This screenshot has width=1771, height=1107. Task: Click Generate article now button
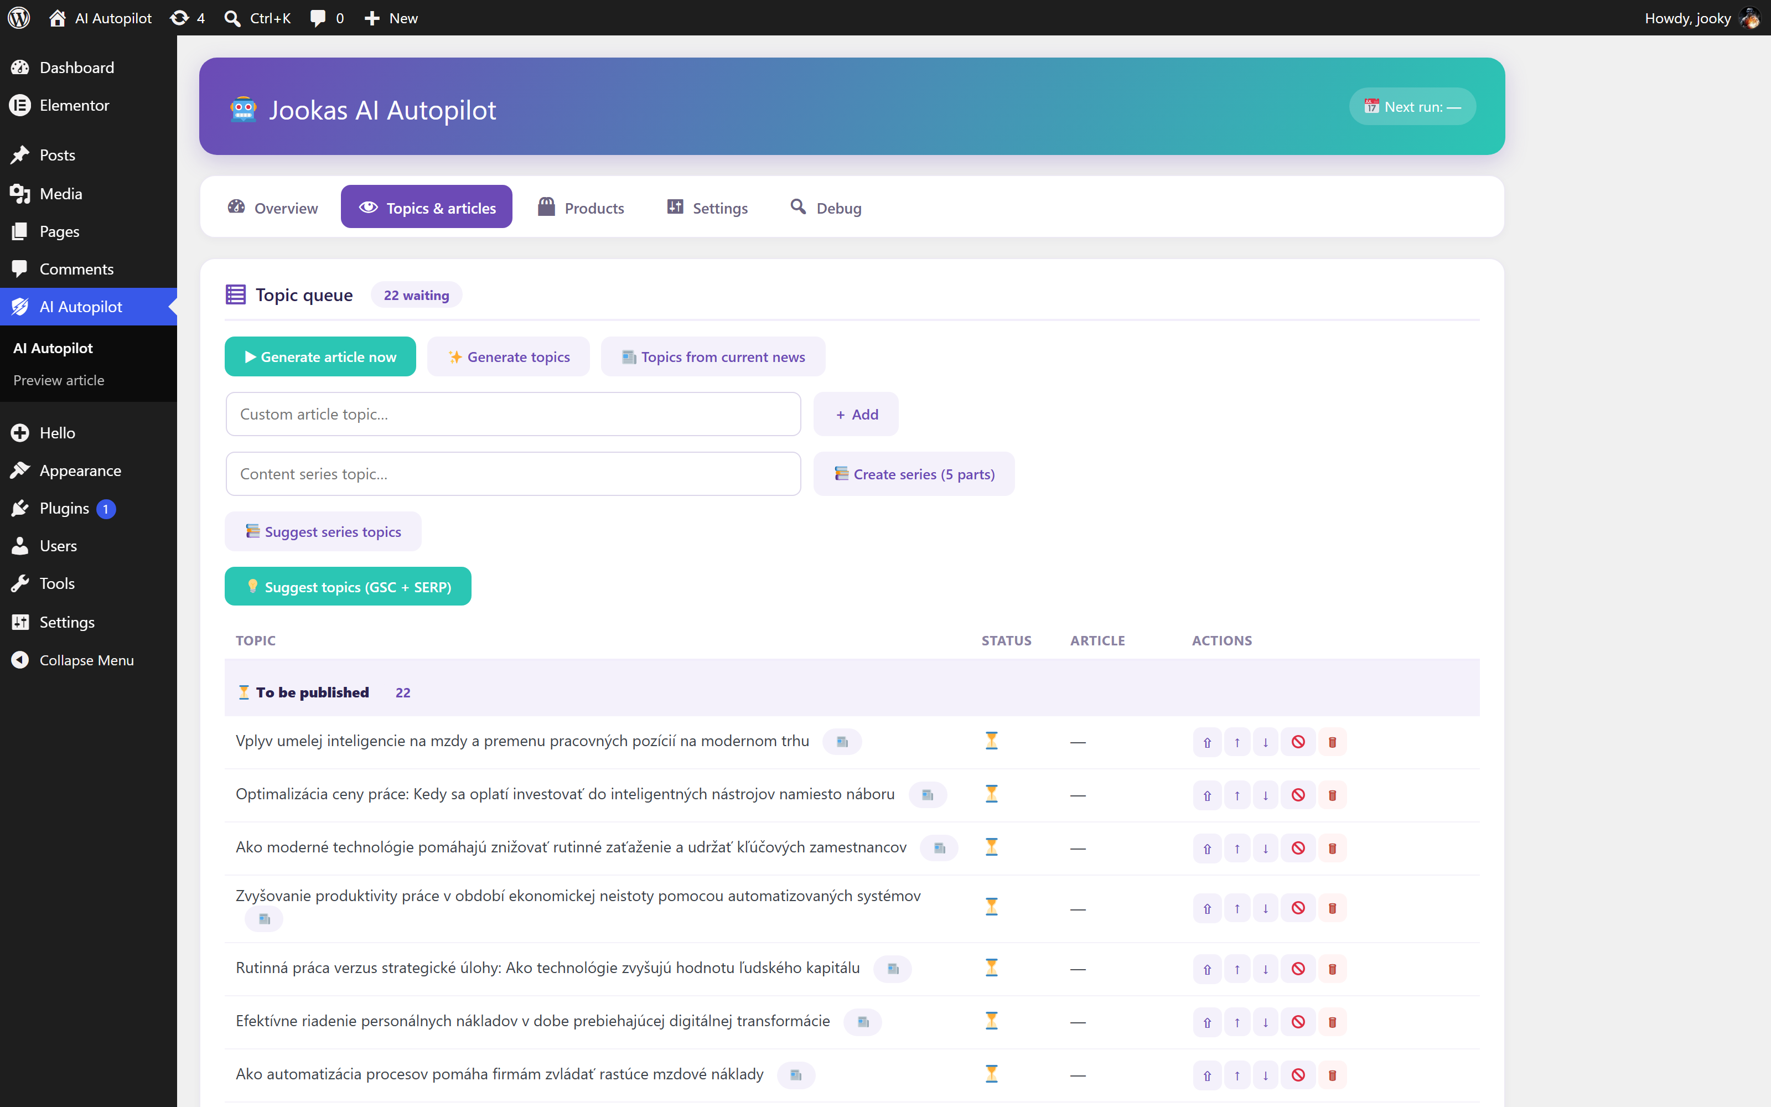(320, 356)
